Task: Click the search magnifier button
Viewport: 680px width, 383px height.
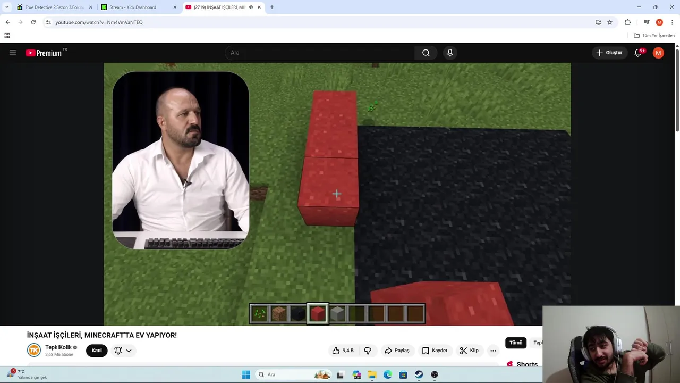Action: [x=426, y=53]
